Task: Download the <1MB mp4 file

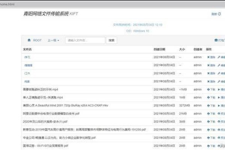Action: coord(211,90)
